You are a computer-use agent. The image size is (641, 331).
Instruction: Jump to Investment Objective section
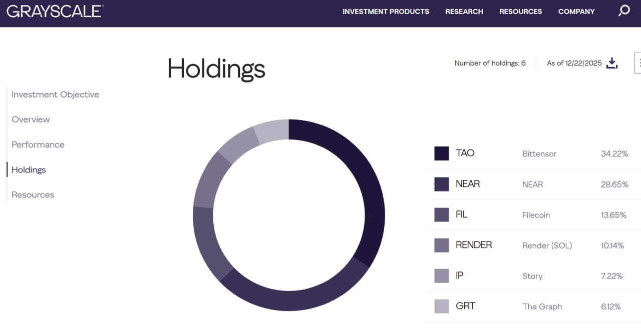pyautogui.click(x=55, y=94)
